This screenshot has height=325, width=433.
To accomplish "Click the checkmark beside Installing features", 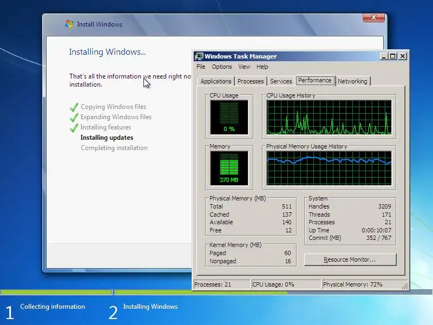I will (x=74, y=127).
